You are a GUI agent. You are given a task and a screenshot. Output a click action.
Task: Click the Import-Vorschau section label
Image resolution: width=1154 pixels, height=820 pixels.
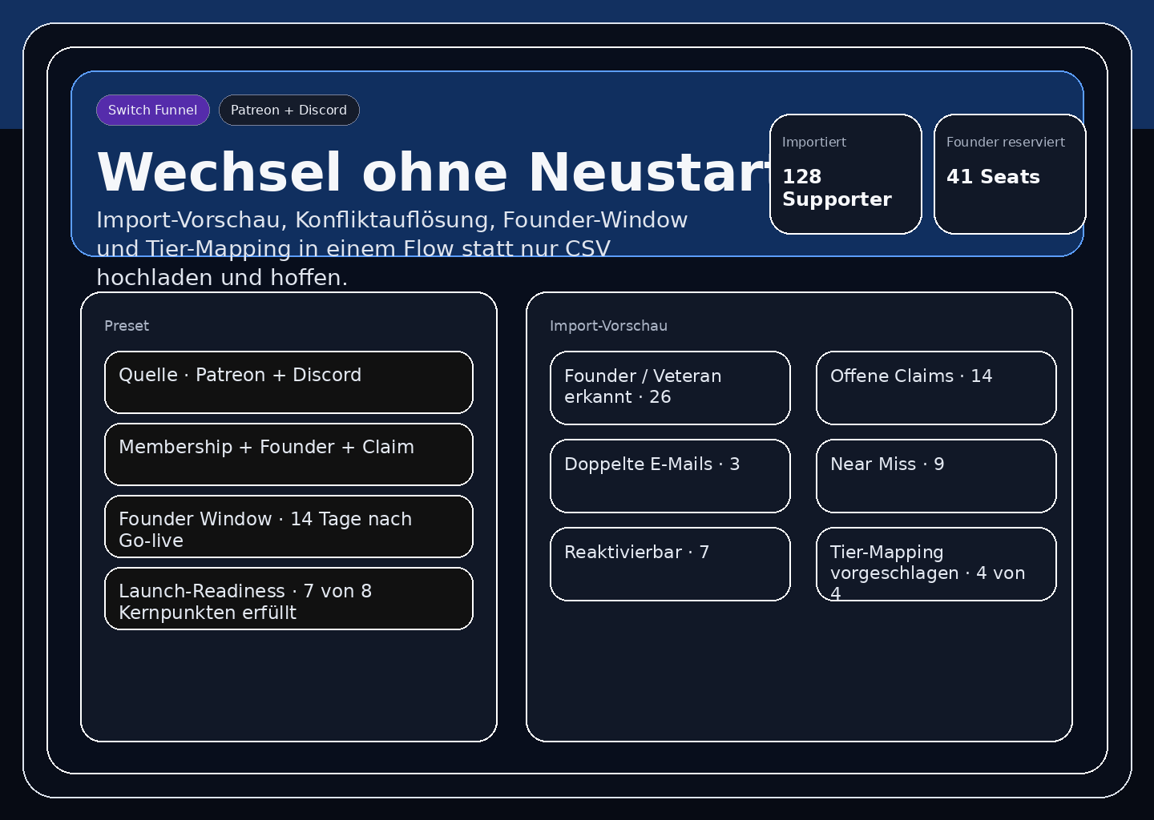pos(608,326)
